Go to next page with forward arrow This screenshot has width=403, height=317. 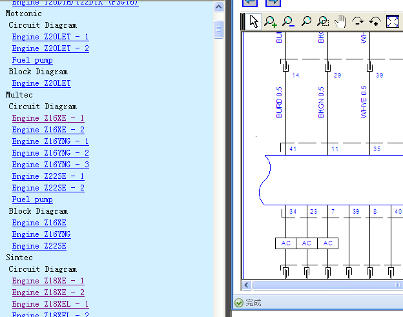(x=273, y=3)
